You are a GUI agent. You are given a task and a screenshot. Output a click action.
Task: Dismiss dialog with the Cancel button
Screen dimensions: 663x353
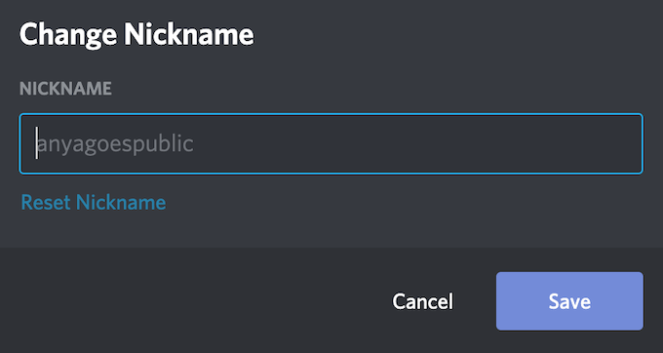(x=422, y=301)
